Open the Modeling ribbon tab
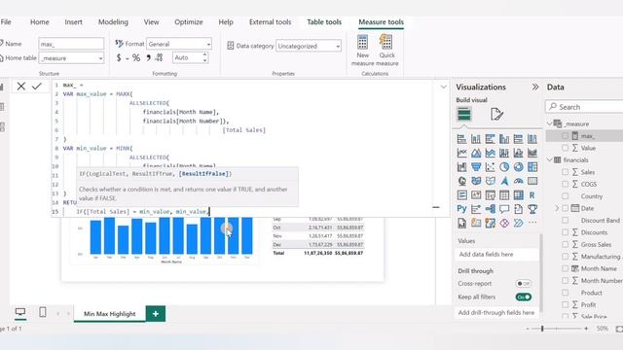Screen dimensions: 623x350 tap(113, 22)
